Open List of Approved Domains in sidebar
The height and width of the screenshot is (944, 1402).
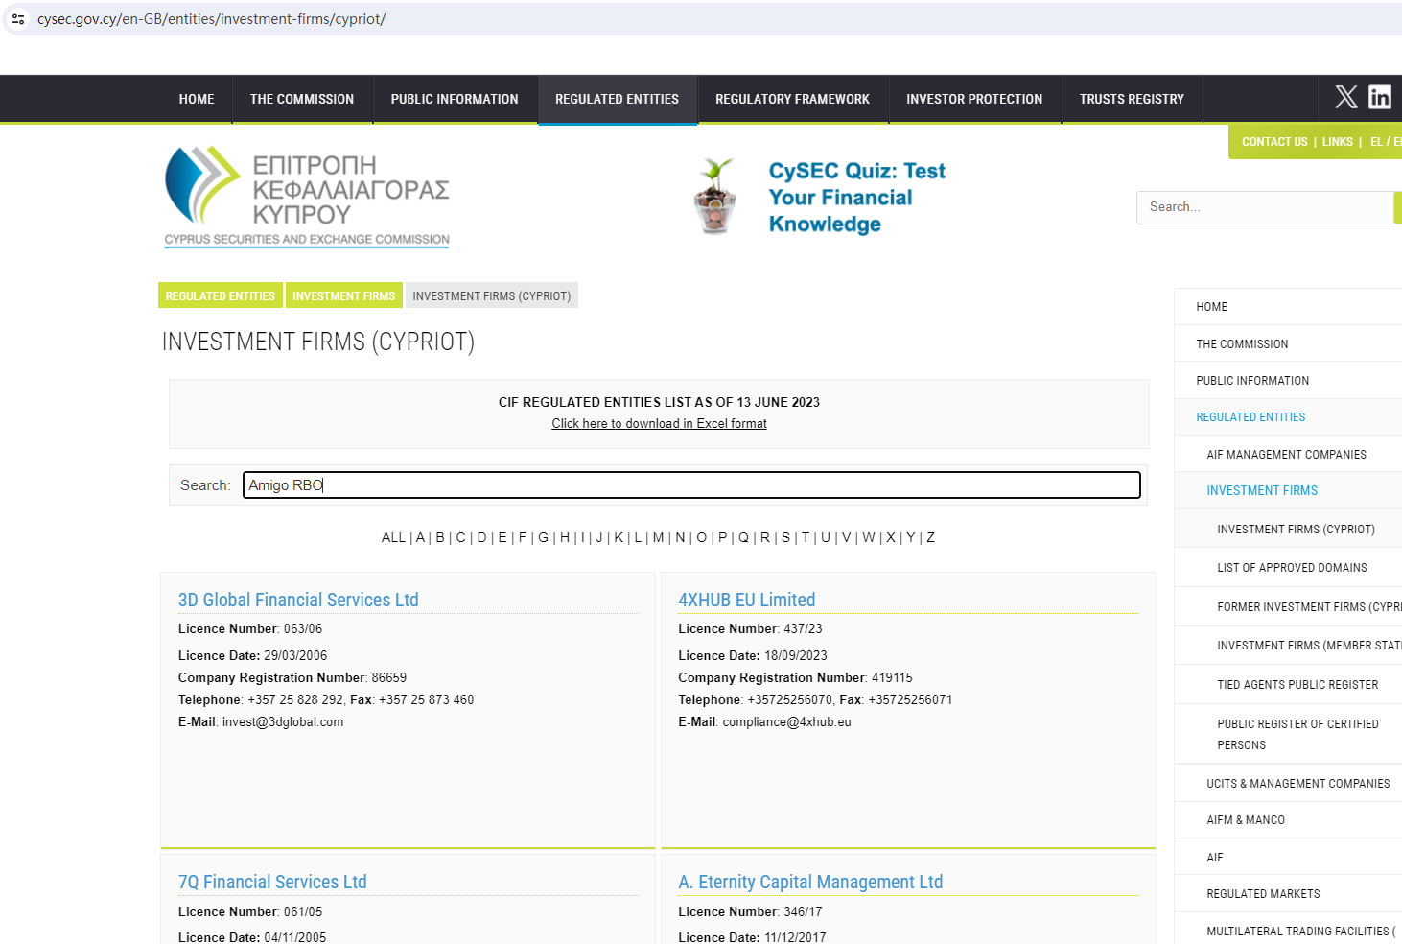point(1292,568)
